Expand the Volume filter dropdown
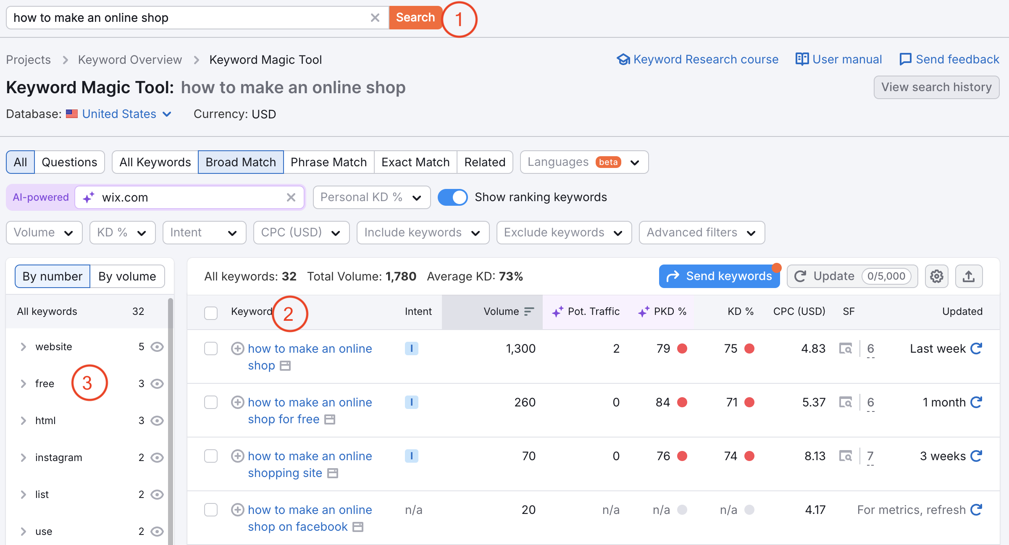The image size is (1009, 545). coord(43,232)
